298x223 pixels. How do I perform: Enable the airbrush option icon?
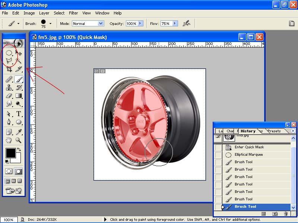tap(186, 23)
